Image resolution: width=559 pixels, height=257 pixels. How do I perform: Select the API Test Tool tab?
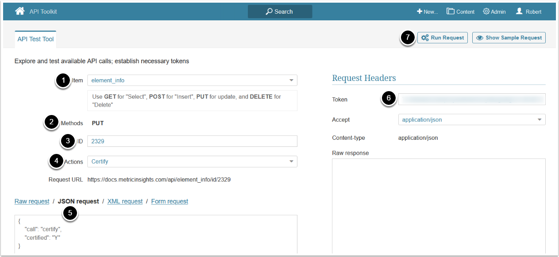point(35,39)
